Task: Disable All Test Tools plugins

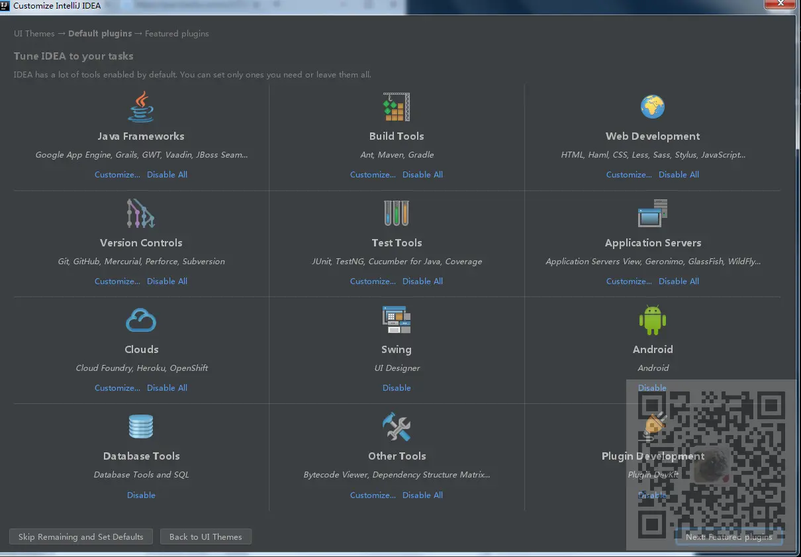Action: (422, 281)
